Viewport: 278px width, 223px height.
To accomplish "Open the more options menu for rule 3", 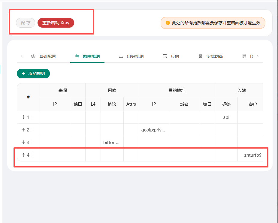I will (33, 143).
